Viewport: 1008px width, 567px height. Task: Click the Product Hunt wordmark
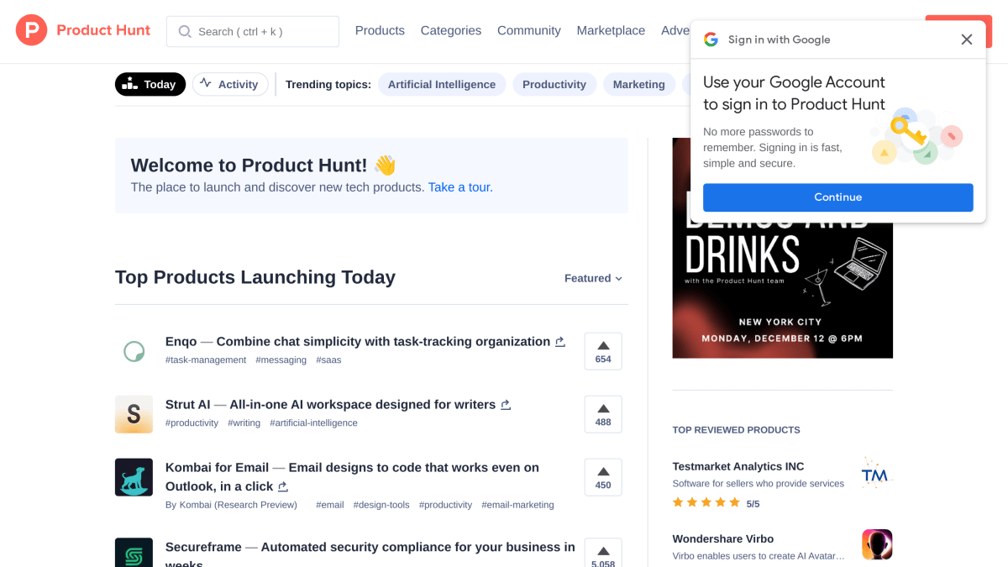click(x=103, y=30)
